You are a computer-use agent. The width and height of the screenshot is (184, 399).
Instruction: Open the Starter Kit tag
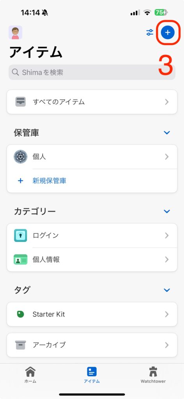coord(92,314)
